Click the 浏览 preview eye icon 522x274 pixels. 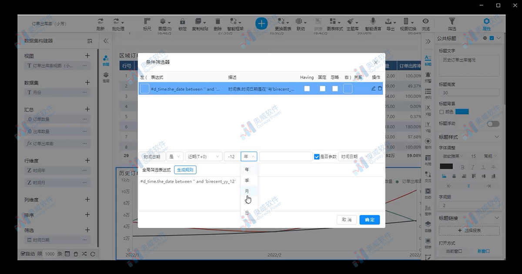[425, 21]
